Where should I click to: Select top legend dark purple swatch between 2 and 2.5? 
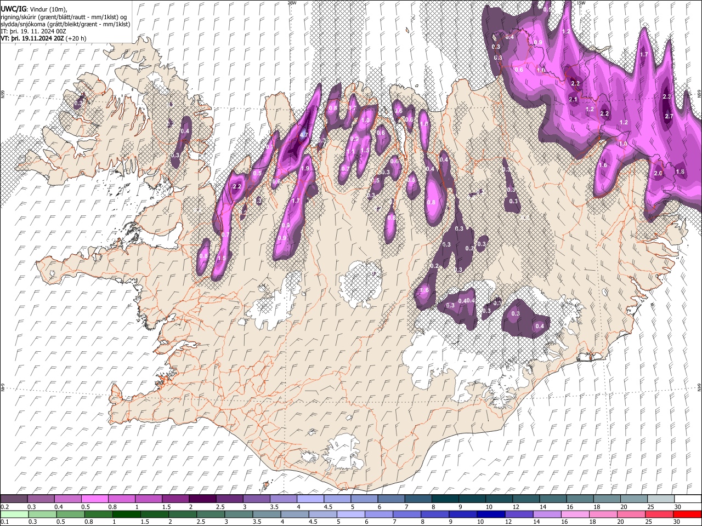[x=202, y=499]
